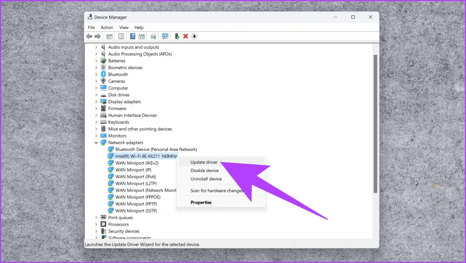Collapse the Network adapters category
Viewport: 466px width, 263px height.
[x=96, y=143]
